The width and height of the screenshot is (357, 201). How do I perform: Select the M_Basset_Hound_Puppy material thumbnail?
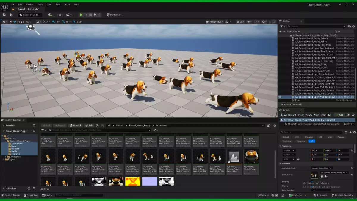[251, 157]
